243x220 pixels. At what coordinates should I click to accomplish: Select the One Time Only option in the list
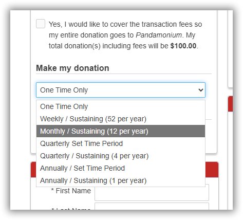pyautogui.click(x=121, y=106)
